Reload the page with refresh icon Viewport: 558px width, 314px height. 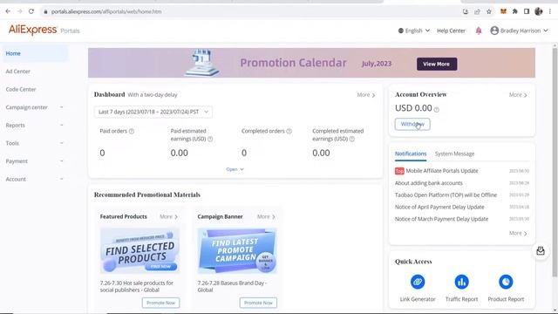click(x=31, y=11)
